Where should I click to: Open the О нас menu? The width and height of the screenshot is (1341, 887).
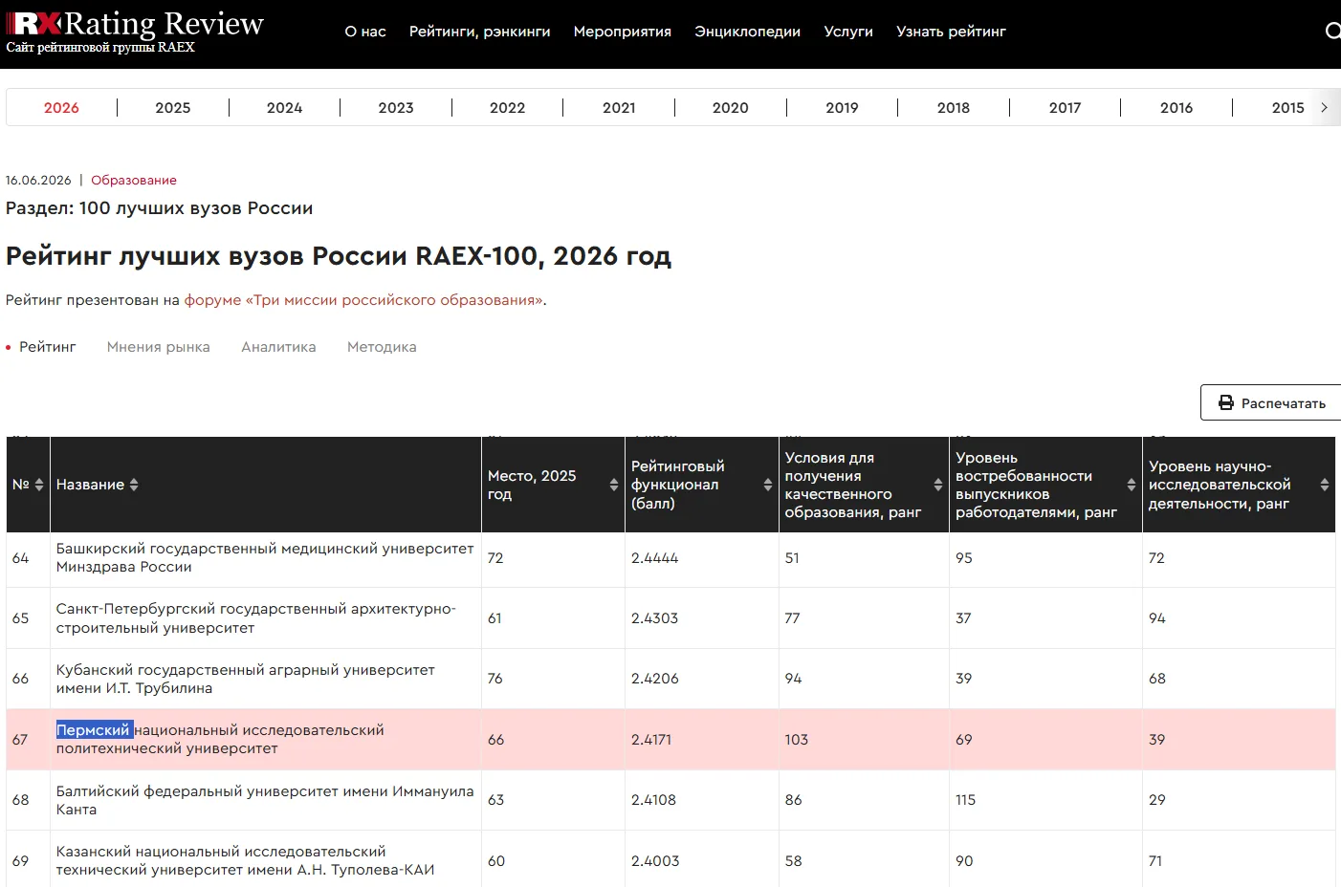[x=365, y=32]
